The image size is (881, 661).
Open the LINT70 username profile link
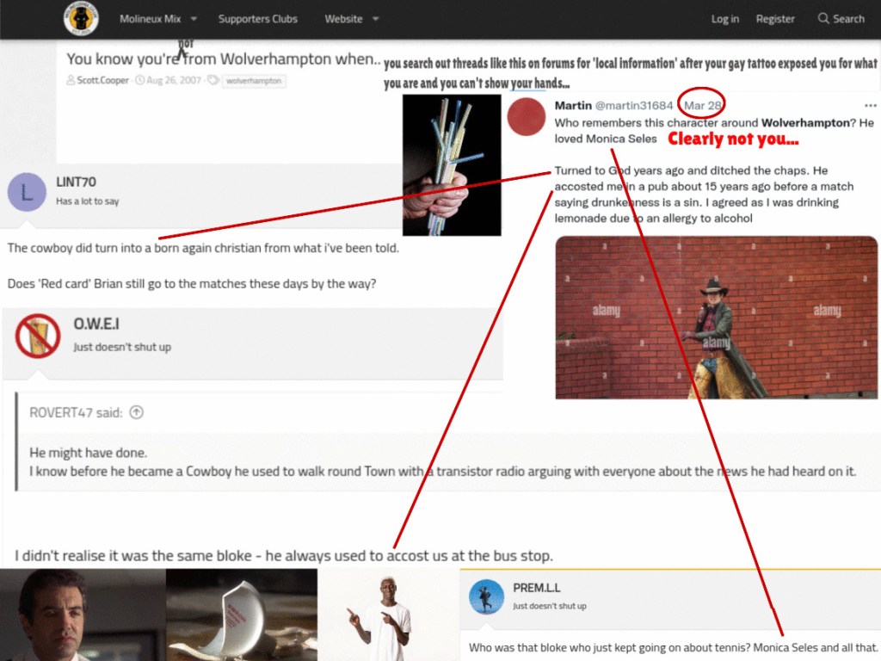(x=76, y=182)
